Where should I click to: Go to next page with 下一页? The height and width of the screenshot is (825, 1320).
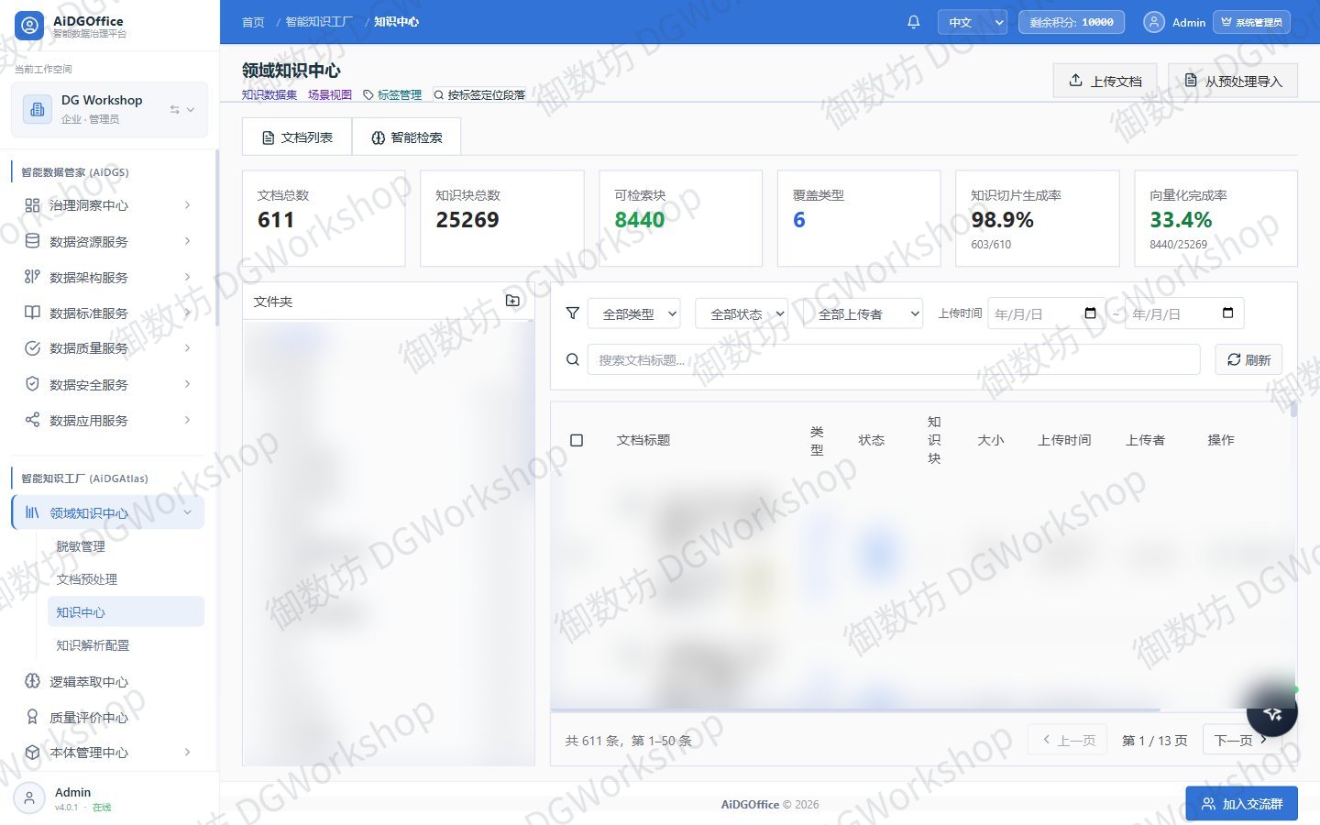(1240, 740)
